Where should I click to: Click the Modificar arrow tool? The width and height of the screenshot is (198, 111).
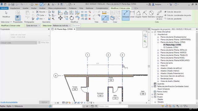point(6,14)
